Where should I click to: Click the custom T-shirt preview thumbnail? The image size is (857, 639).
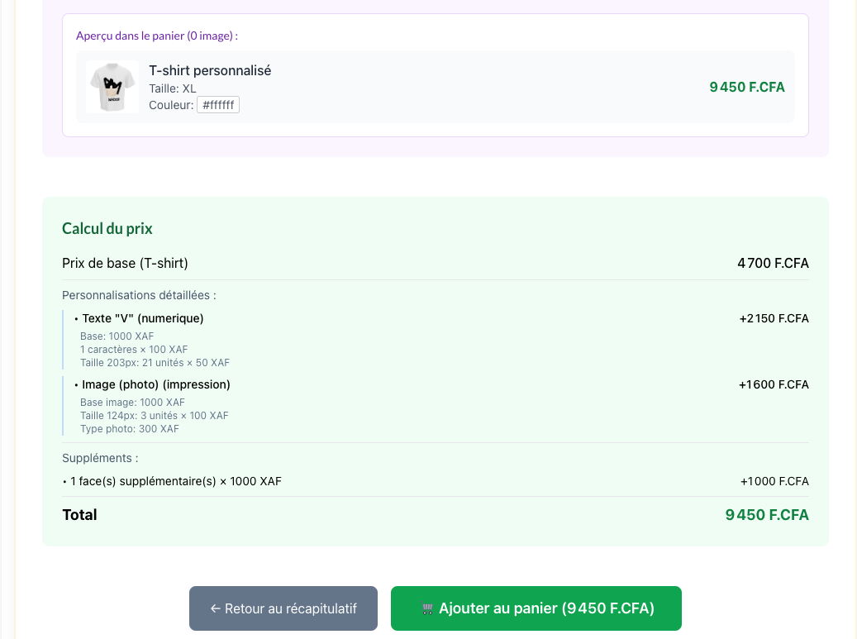coord(112,87)
